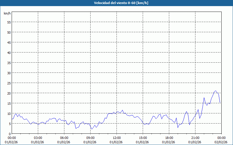Click the 30 value on the y-axis
The height and width of the screenshot is (145, 233).
(x=9, y=73)
